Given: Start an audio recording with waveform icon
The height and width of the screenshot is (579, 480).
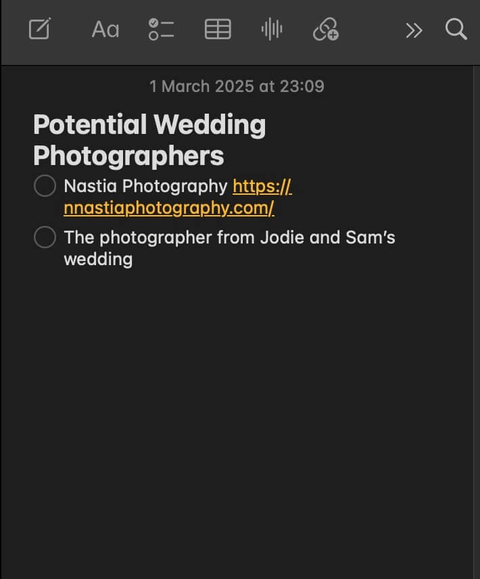Looking at the screenshot, I should (x=272, y=29).
